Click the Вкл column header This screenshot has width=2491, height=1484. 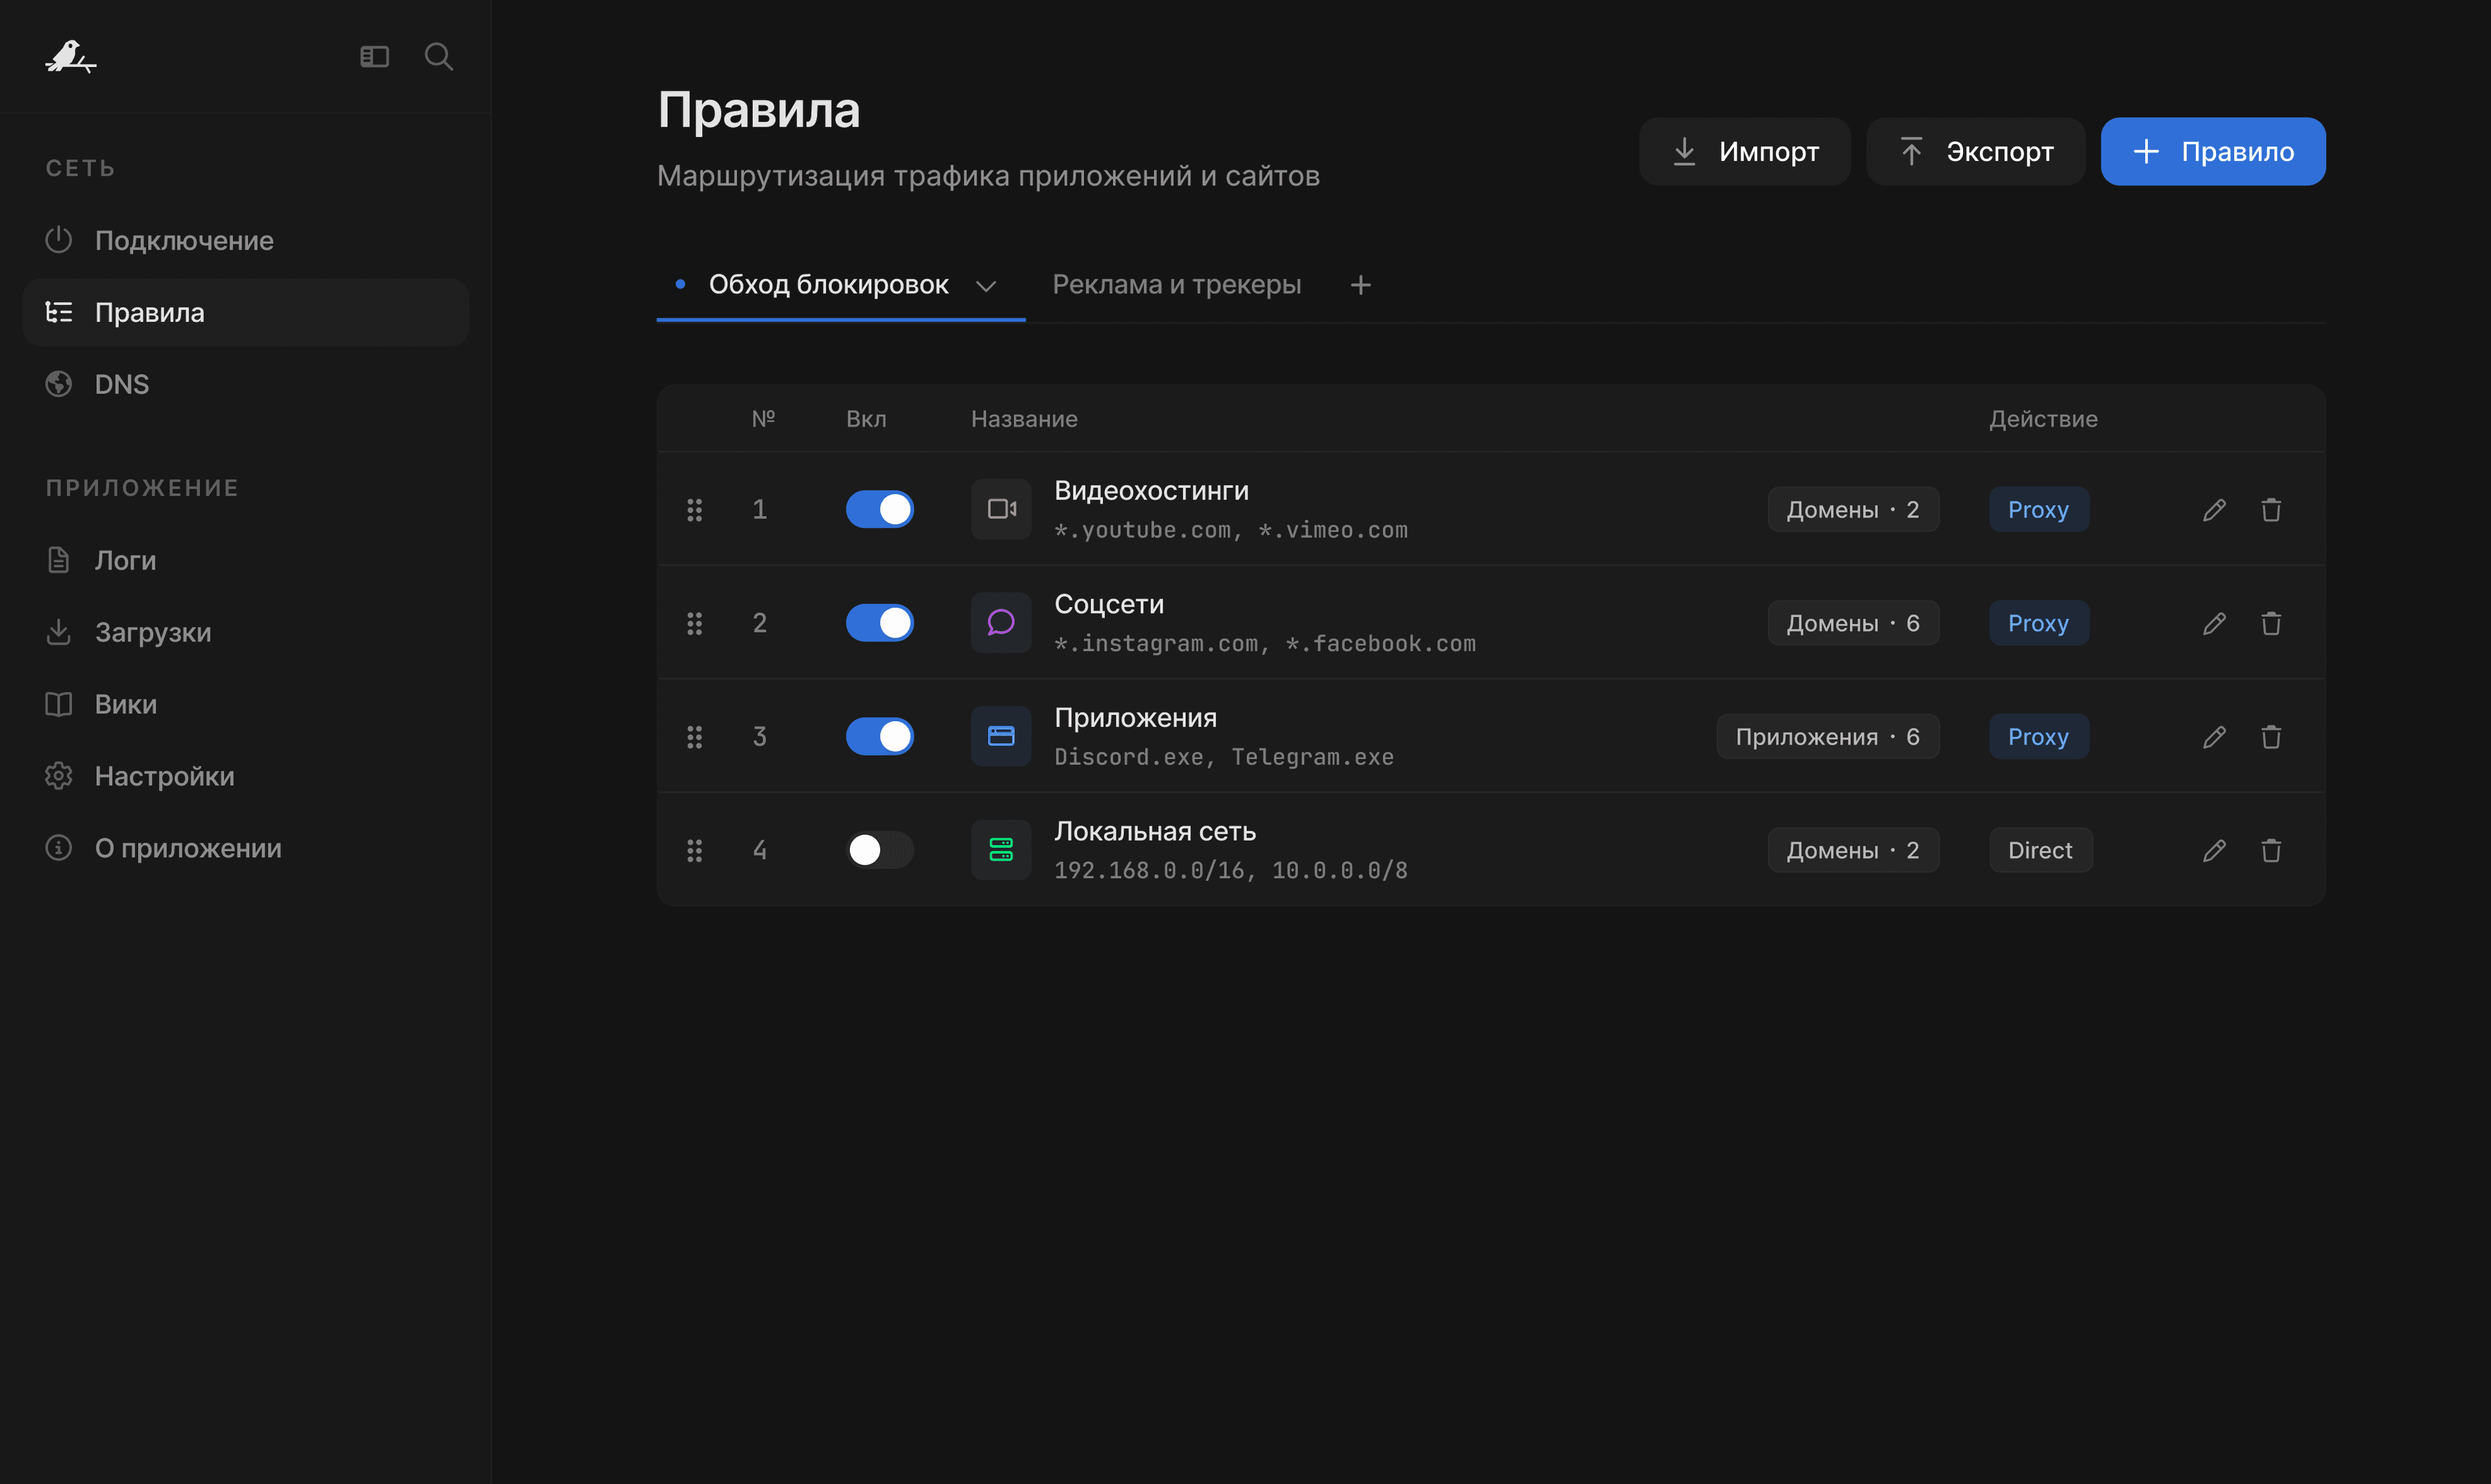pyautogui.click(x=866, y=419)
